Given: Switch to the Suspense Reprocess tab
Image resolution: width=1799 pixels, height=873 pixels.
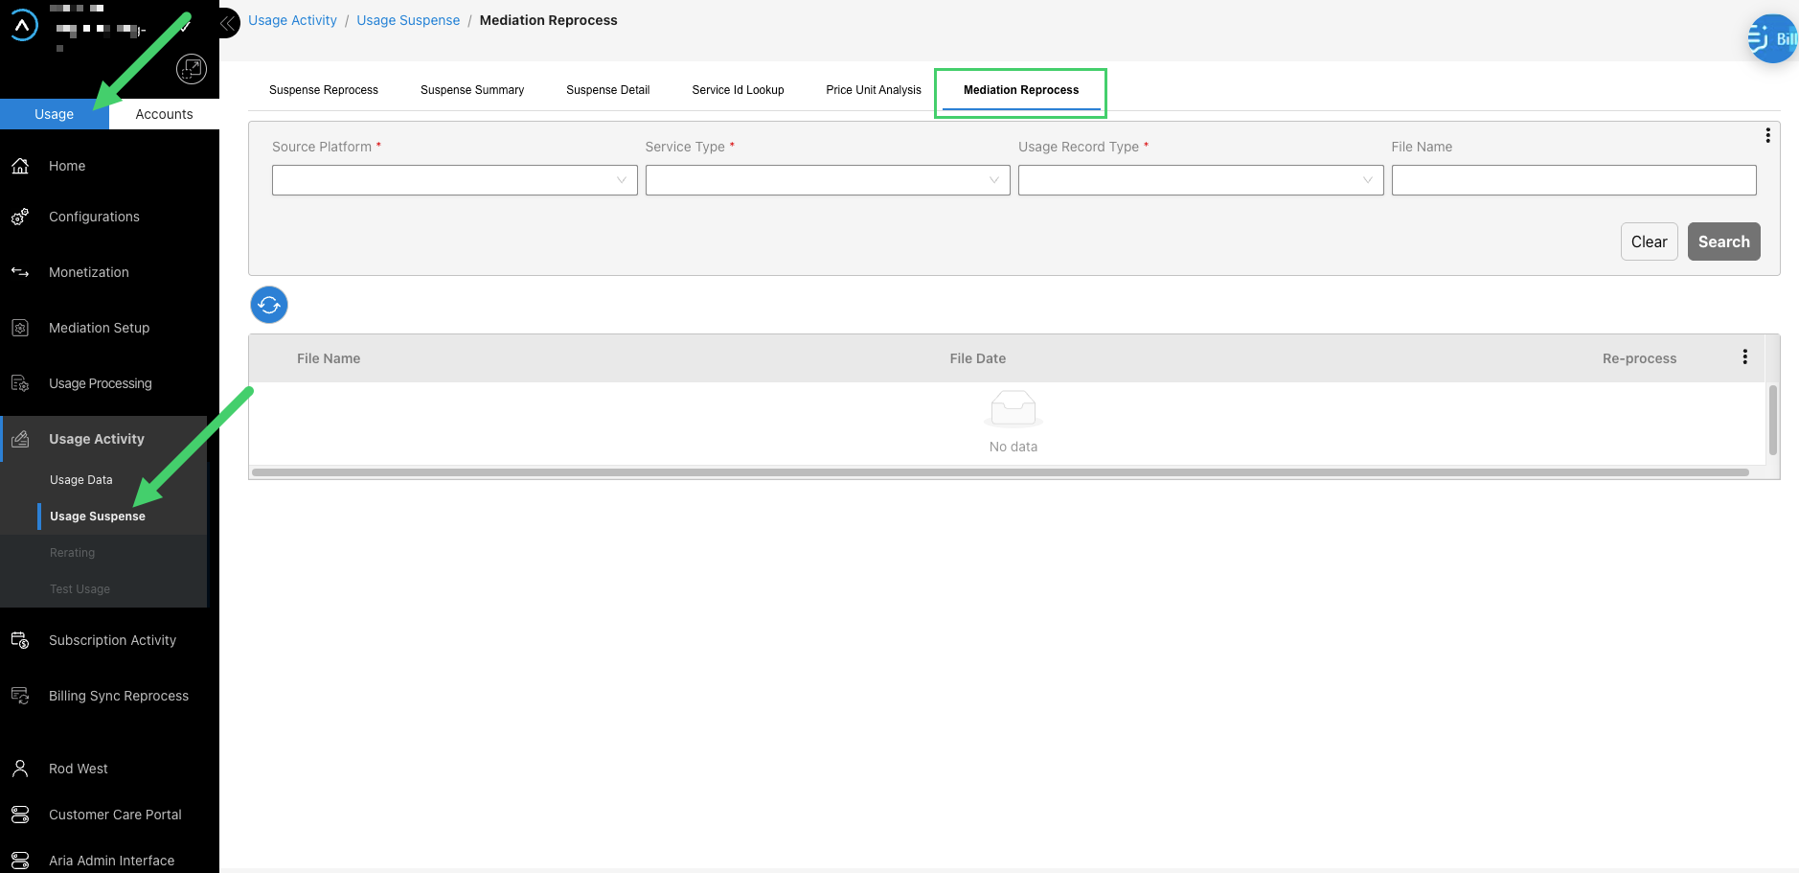Looking at the screenshot, I should point(324,90).
